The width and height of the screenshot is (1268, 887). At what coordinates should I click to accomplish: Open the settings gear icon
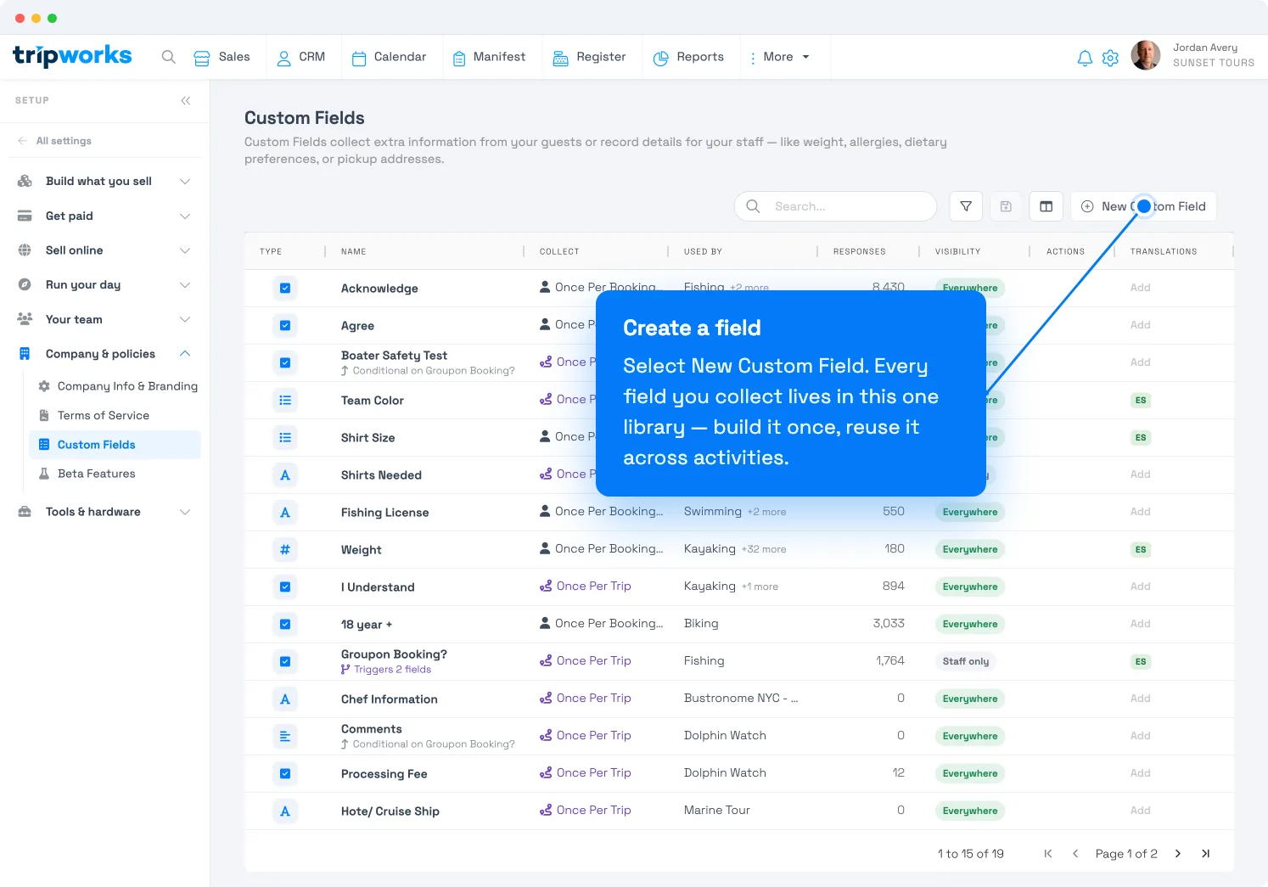(1110, 58)
